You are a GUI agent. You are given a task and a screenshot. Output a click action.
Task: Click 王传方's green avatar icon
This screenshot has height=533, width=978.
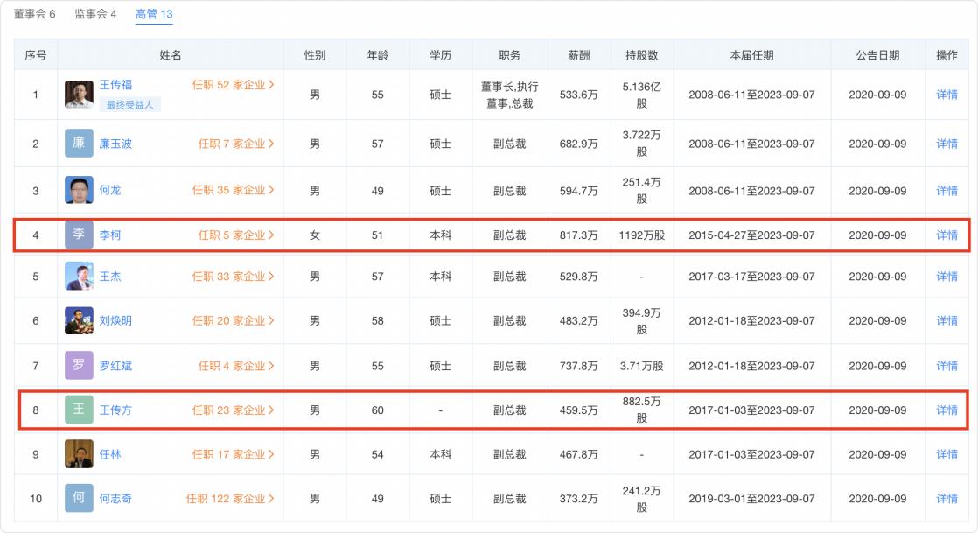tap(80, 409)
